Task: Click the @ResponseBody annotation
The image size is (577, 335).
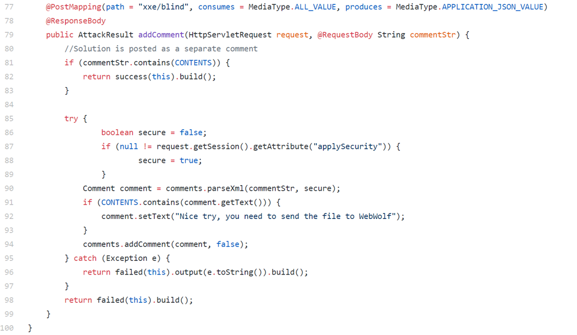Action: (76, 21)
